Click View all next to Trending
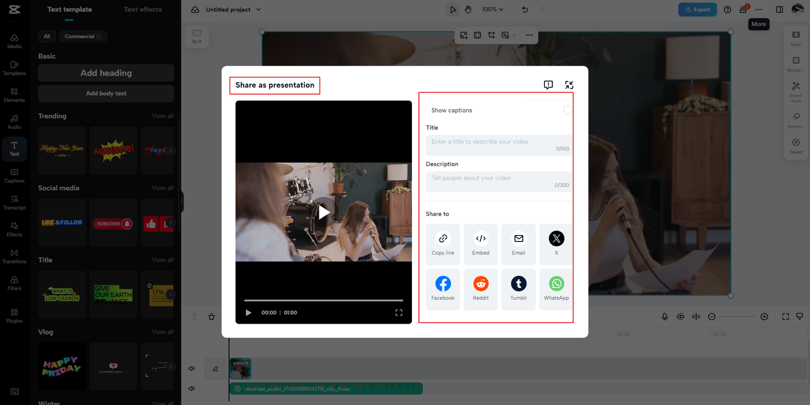This screenshot has height=405, width=810. pos(163,116)
